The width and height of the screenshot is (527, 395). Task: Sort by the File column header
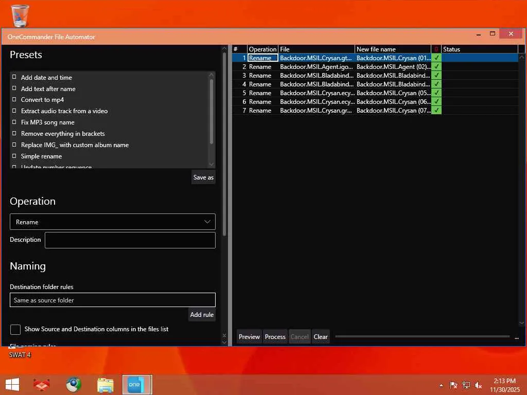tap(317, 49)
